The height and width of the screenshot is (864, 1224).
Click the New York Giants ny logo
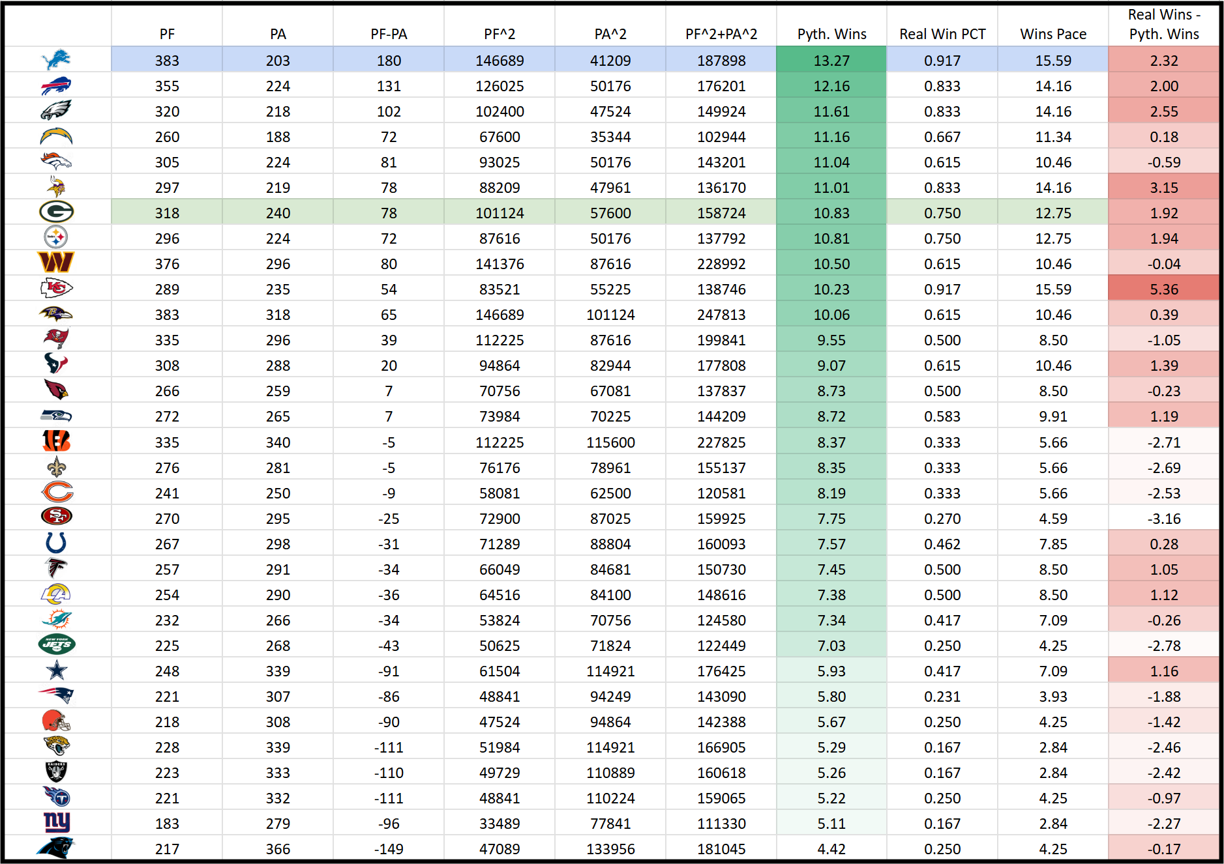(x=56, y=822)
